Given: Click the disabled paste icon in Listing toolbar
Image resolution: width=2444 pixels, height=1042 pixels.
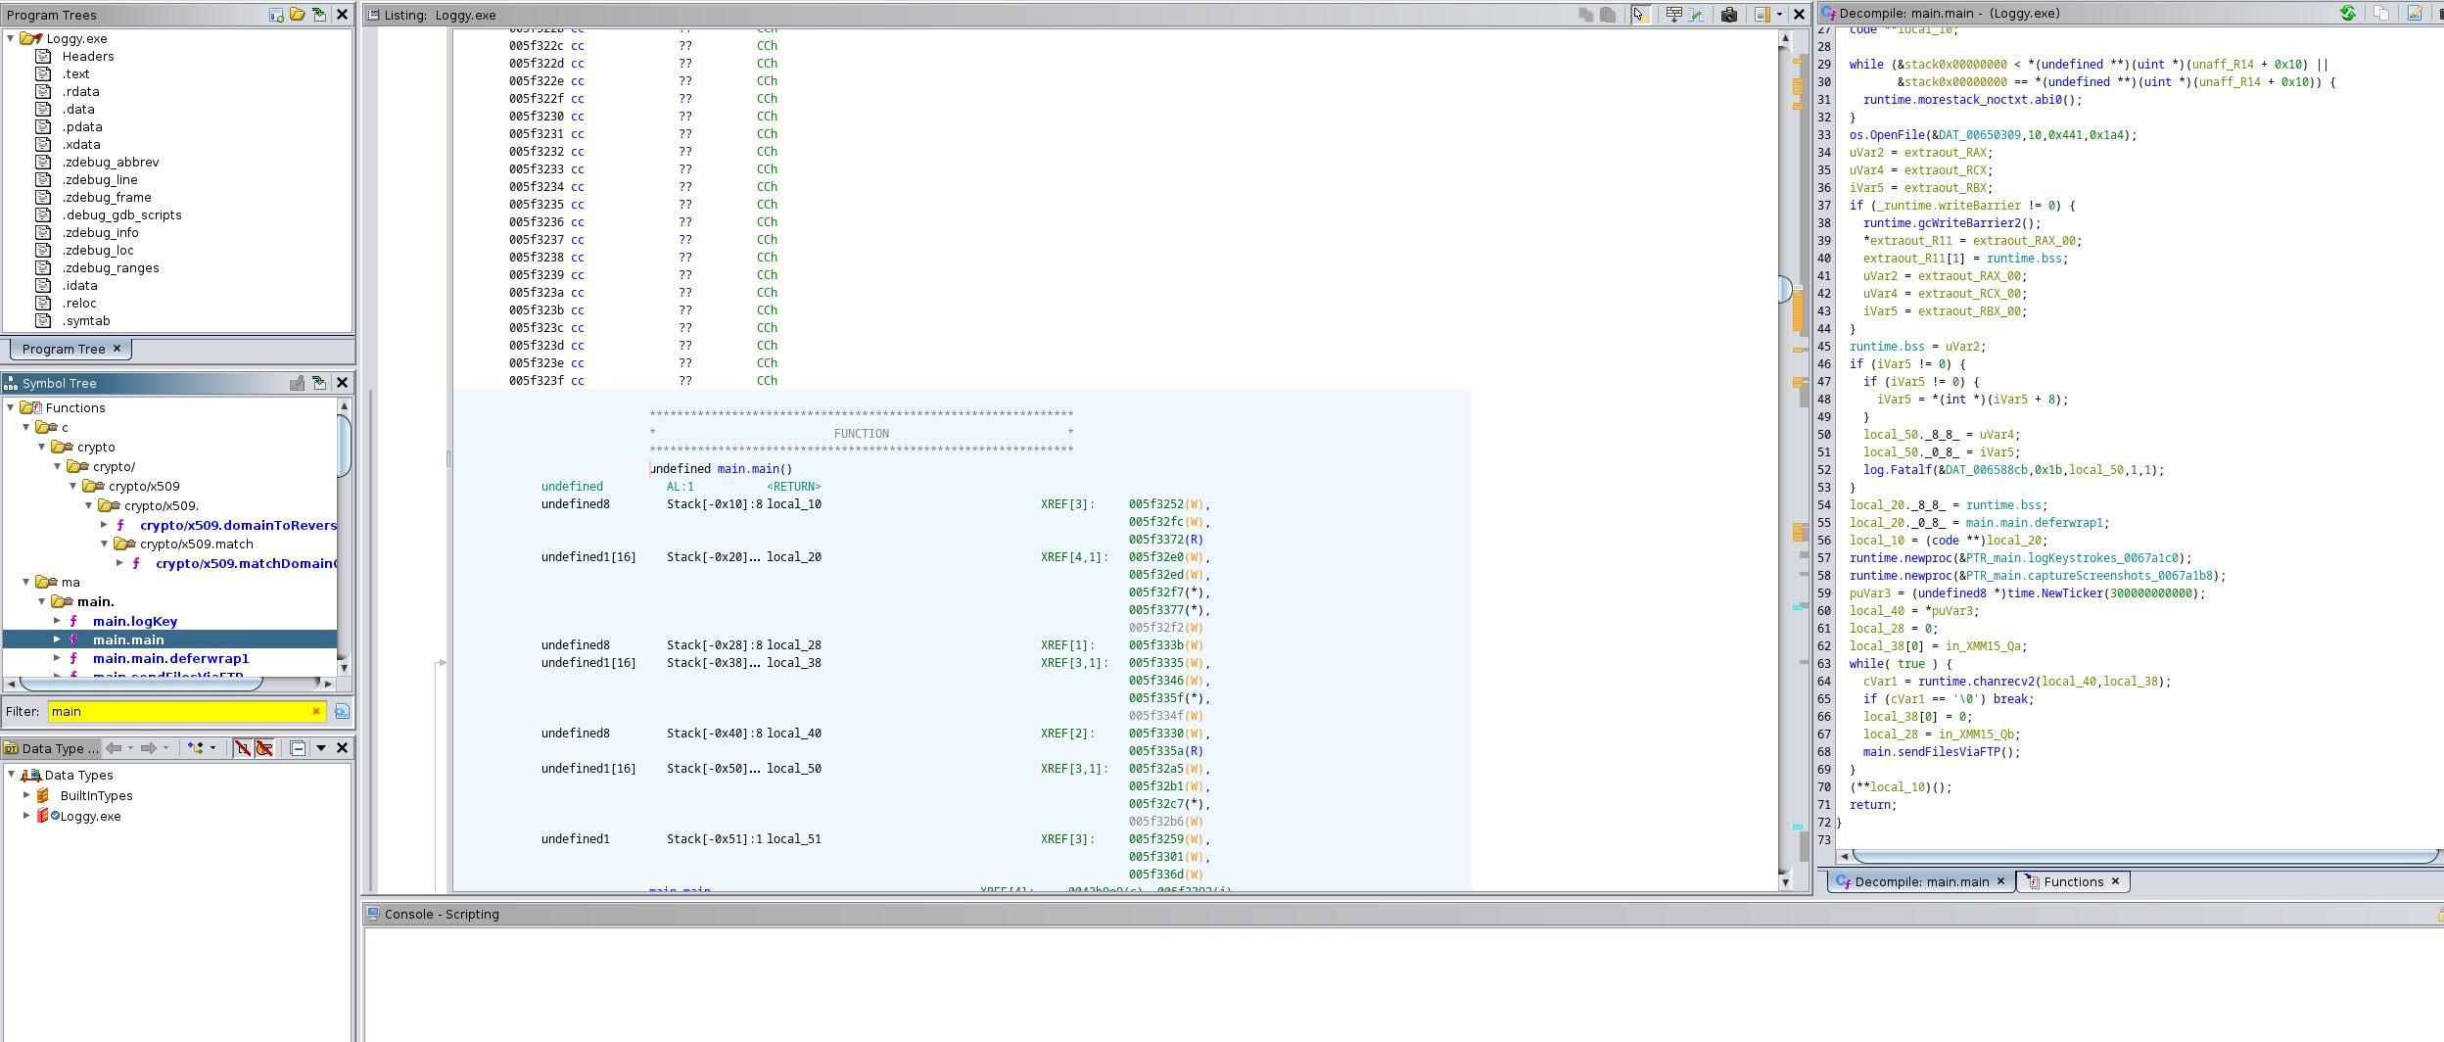Looking at the screenshot, I should (x=1608, y=15).
